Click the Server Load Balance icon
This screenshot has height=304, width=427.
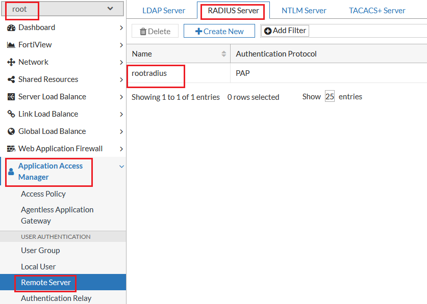[11, 97]
